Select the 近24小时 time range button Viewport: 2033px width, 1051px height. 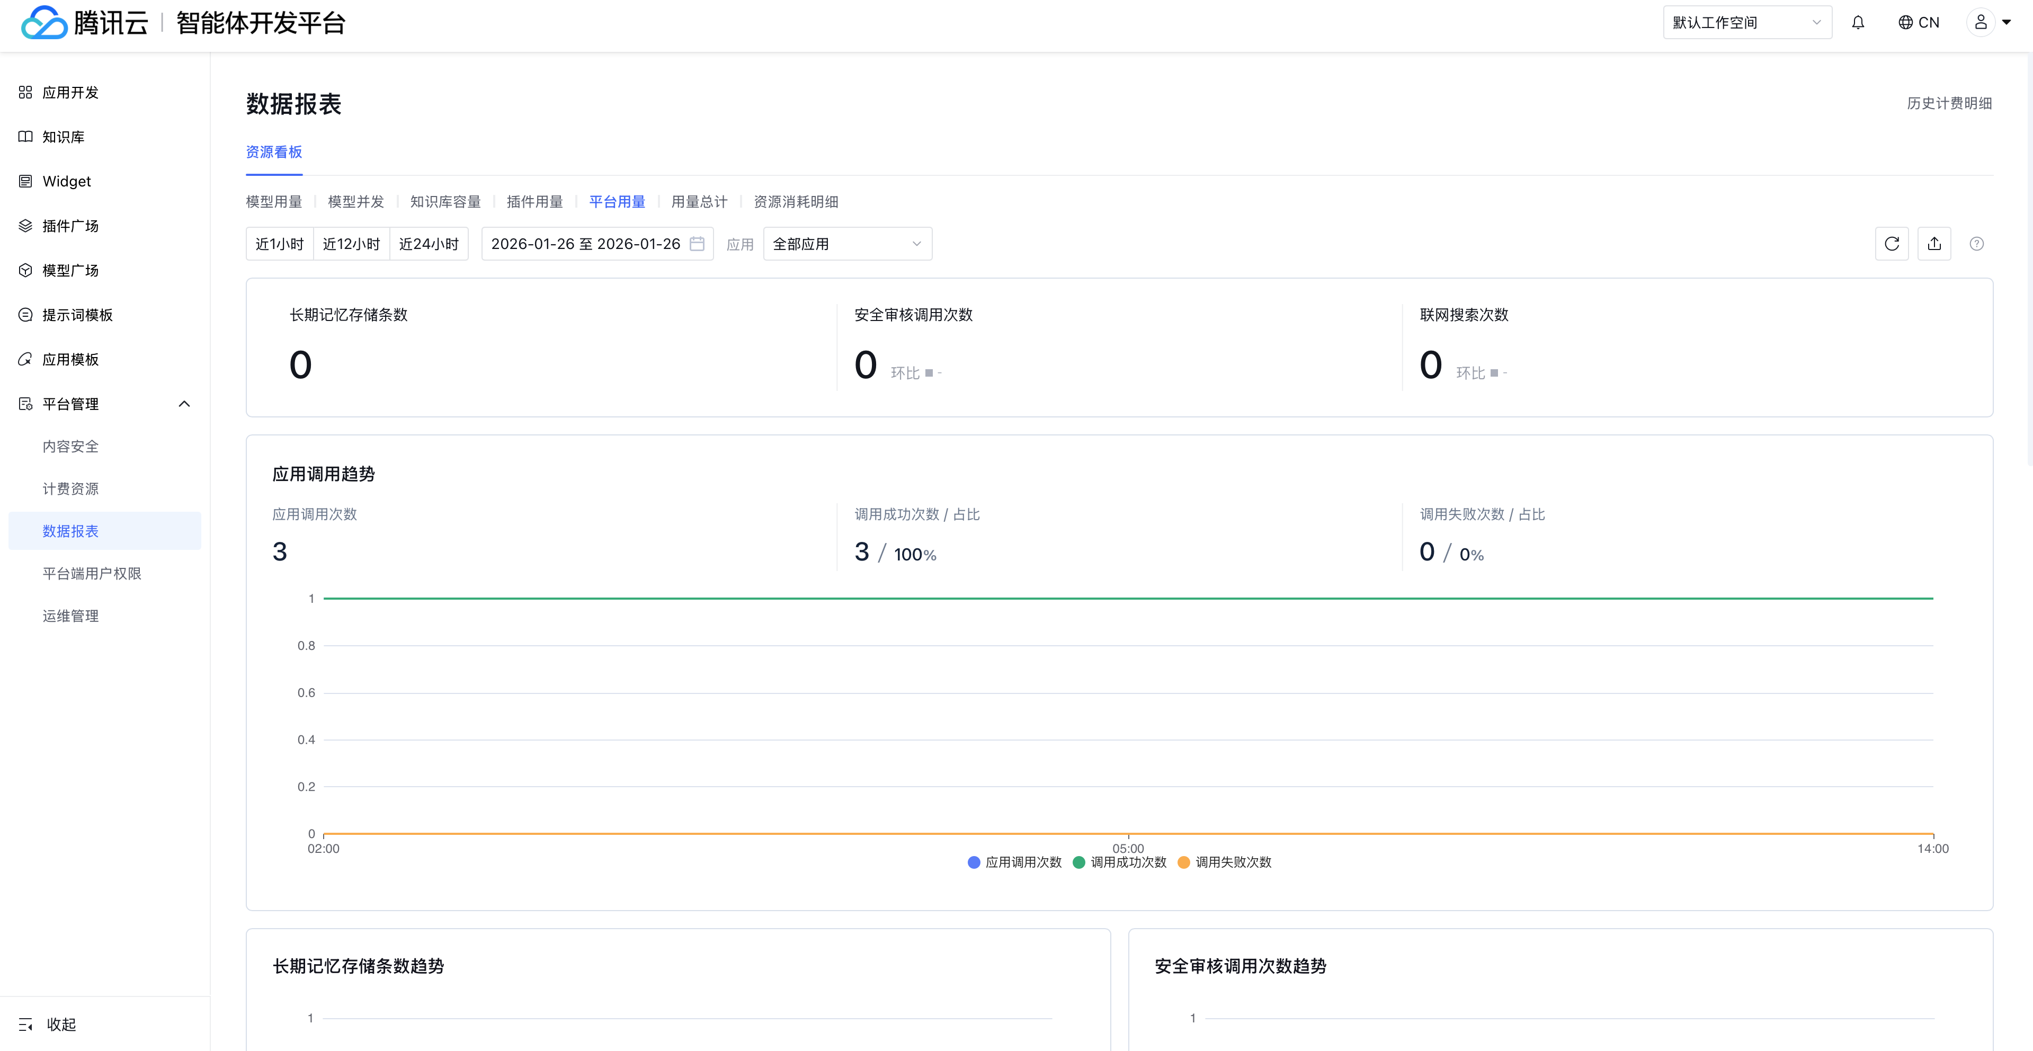pos(429,244)
